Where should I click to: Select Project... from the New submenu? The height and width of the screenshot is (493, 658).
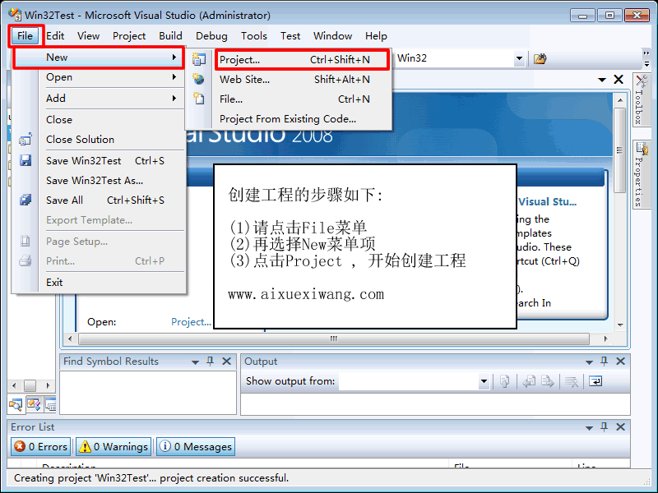pyautogui.click(x=239, y=59)
